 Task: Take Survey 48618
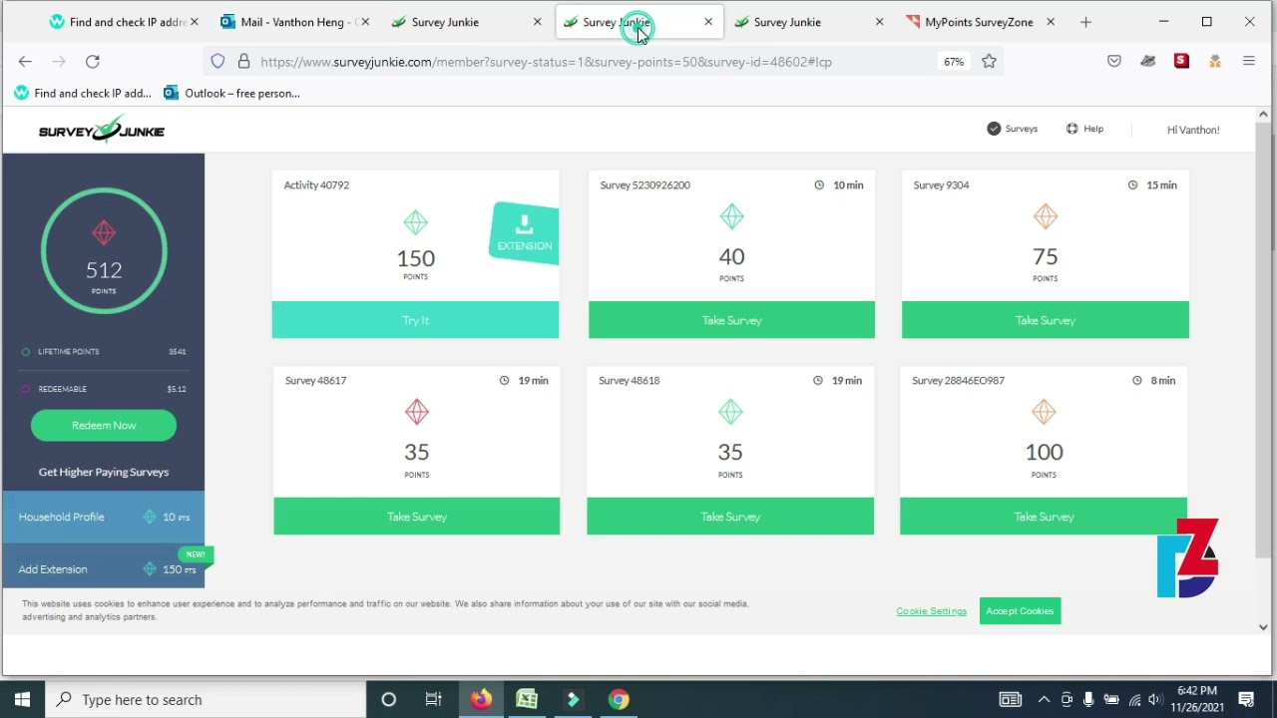[730, 517]
